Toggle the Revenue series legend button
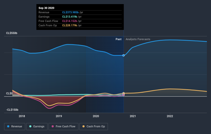Image resolution: width=211 pixels, height=134 pixels. (x=15, y=127)
